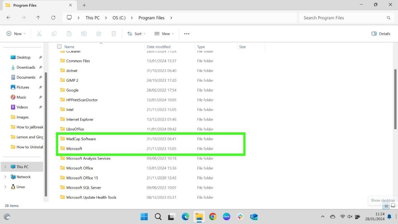Viewport: 398px width, 224px height.
Task: Navigate to OS (C:) in the breadcrumb
Action: point(119,18)
